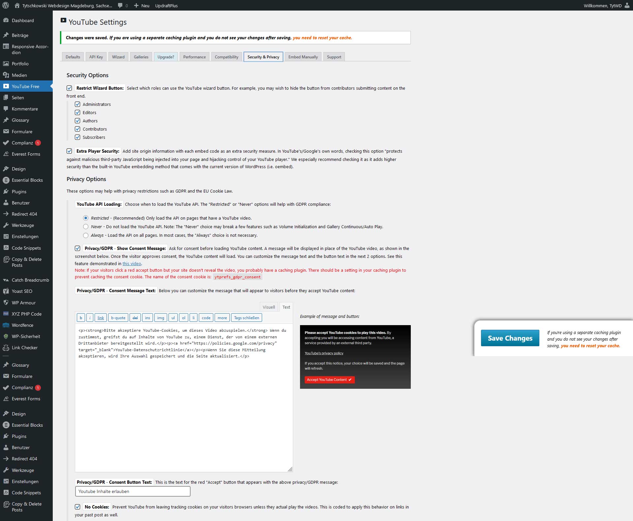Click the user avatar icon beside Willkommen
Image resolution: width=633 pixels, height=521 pixels.
pos(627,5)
